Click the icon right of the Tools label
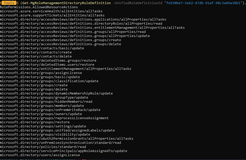The height and width of the screenshot is (160, 246). pos(17,3)
